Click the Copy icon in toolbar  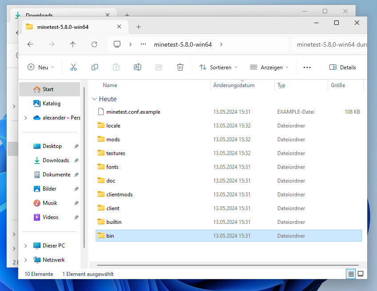pos(95,67)
